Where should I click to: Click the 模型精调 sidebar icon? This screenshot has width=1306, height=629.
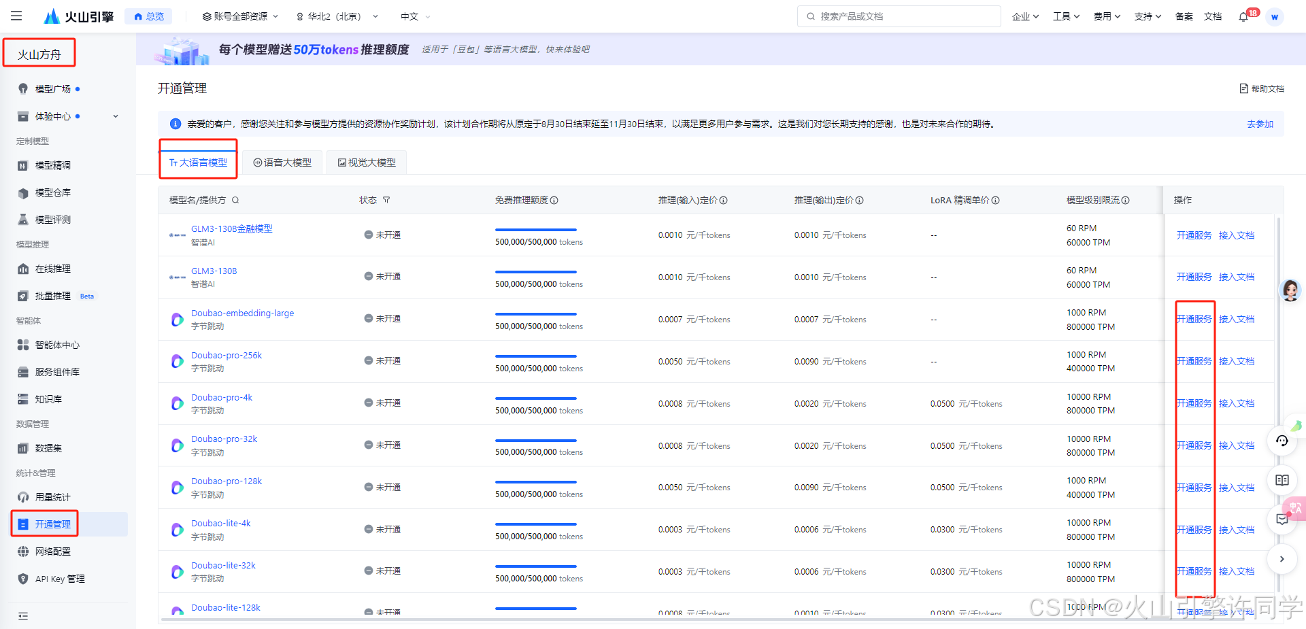point(23,165)
